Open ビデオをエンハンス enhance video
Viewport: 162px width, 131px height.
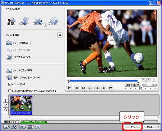click(19, 57)
